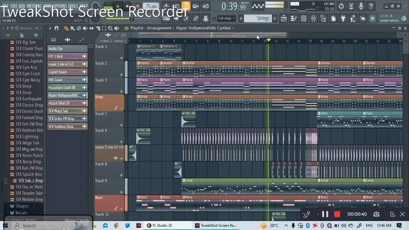
Task: Click the plus button right of Strings pattern
Action: coord(275,19)
